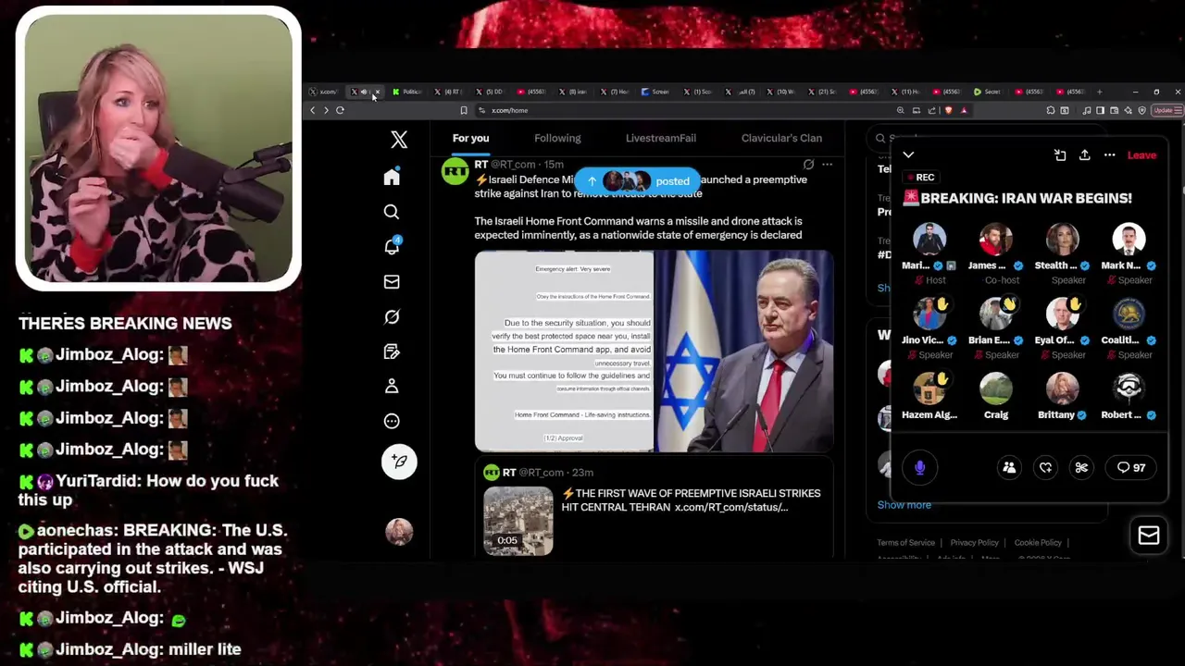Open speaker Mark N avatar in Space
The width and height of the screenshot is (1185, 666).
tap(1129, 240)
